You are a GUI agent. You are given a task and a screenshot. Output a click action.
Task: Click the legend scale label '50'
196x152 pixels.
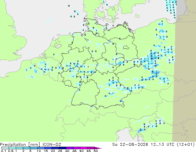[96, 151]
